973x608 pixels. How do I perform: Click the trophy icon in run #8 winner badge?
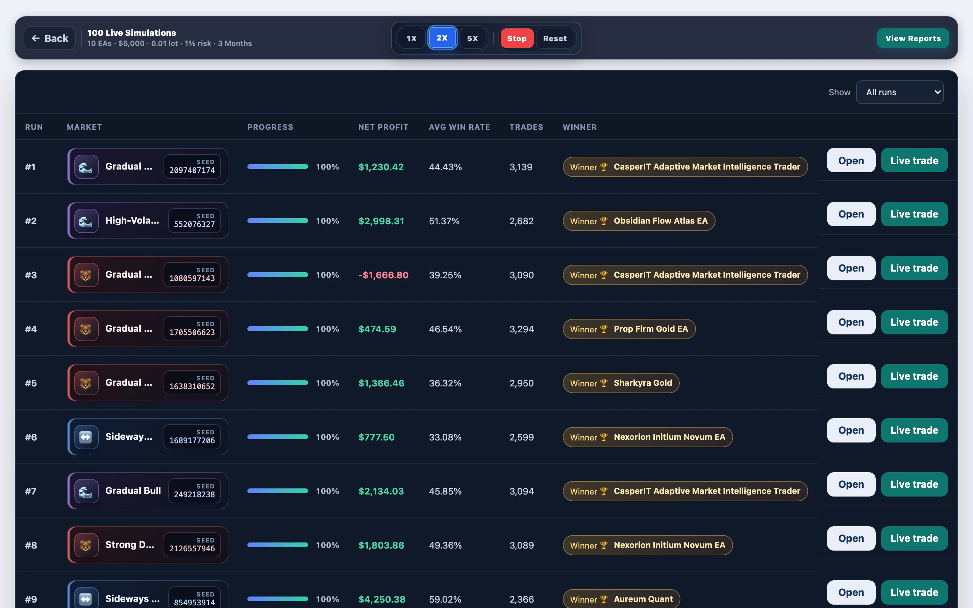pos(603,545)
